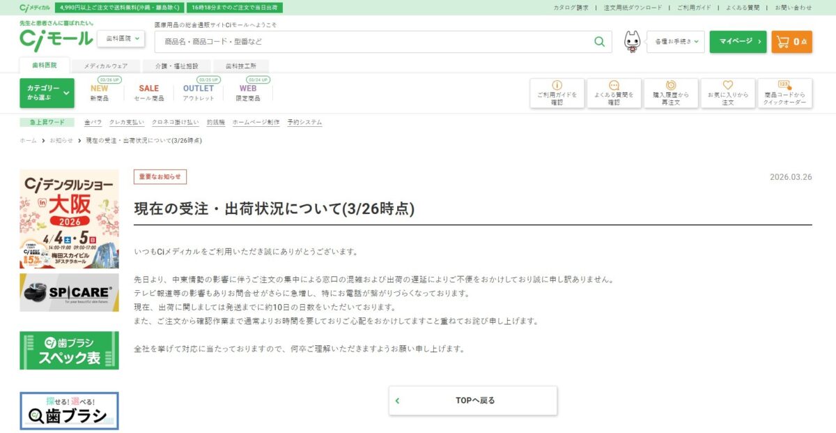The width and height of the screenshot is (836, 433).
Task: Click trending word ホームページ制作
Action: coord(256,122)
